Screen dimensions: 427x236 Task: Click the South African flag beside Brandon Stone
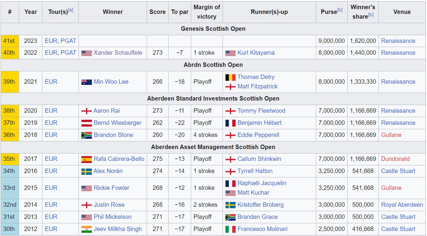click(87, 135)
